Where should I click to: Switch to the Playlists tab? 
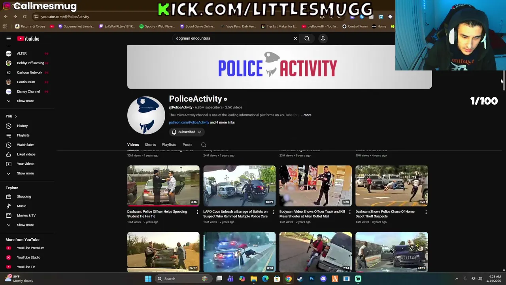(169, 145)
